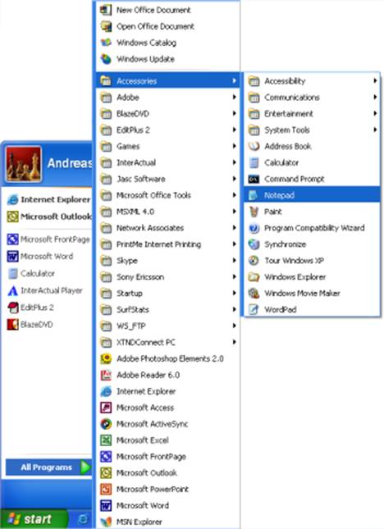Expand the Entertainment submenu arrow
Image resolution: width=384 pixels, height=529 pixels.
click(375, 113)
